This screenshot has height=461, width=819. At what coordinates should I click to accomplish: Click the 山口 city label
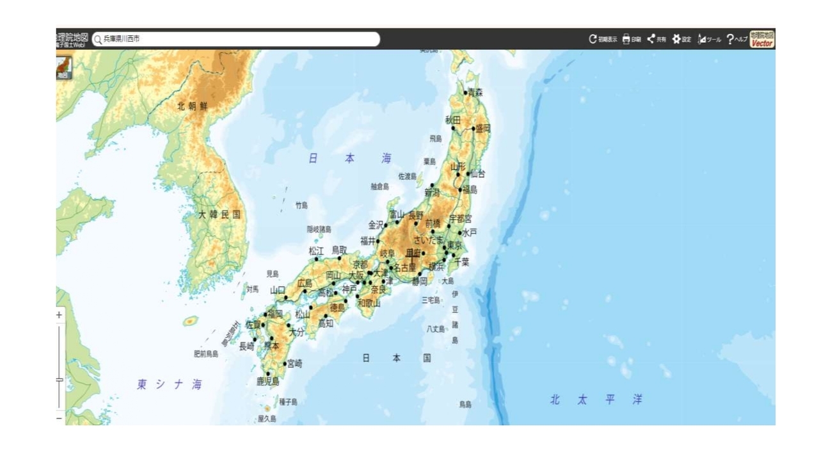[278, 290]
